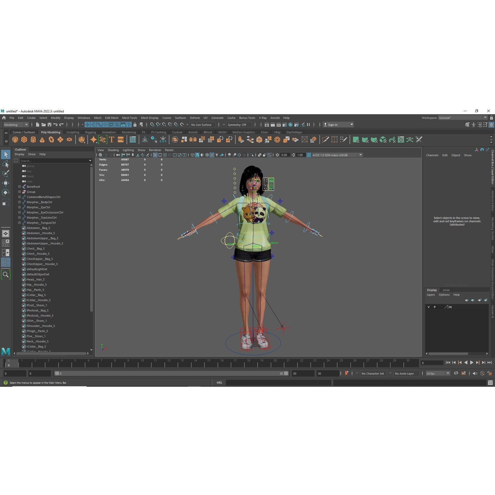495x495 pixels.
Task: Click the time range slider bar
Action: pyautogui.click(x=171, y=373)
